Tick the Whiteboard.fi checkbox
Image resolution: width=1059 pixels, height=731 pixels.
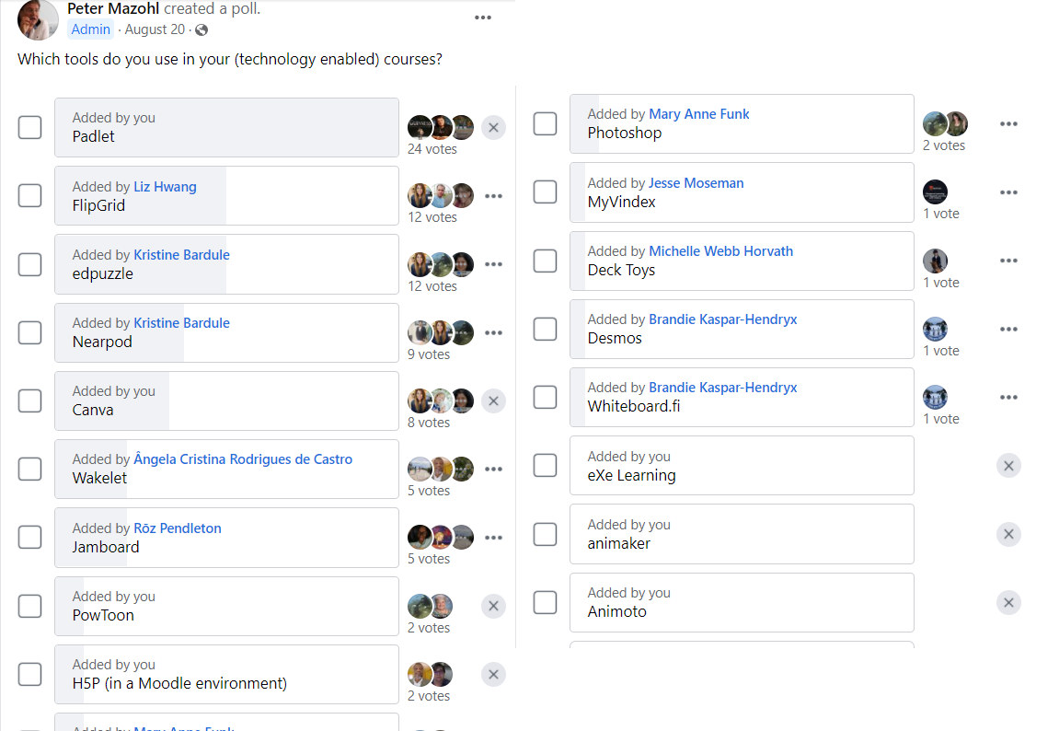545,398
